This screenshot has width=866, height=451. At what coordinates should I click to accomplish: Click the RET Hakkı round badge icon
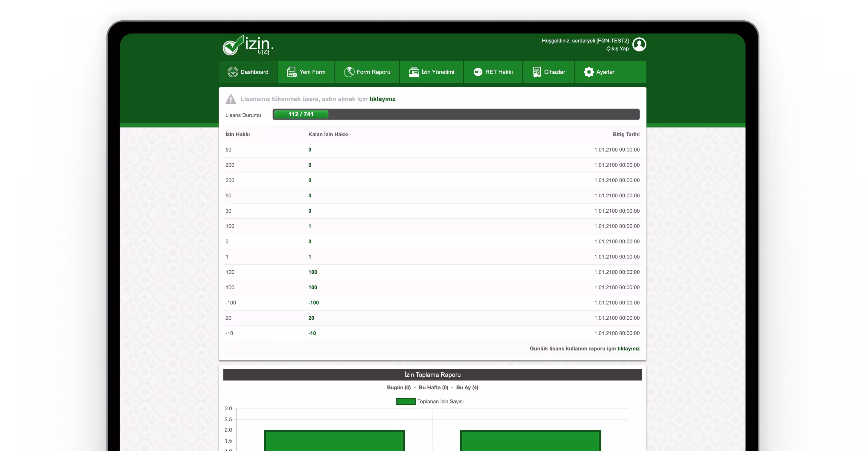(x=478, y=72)
